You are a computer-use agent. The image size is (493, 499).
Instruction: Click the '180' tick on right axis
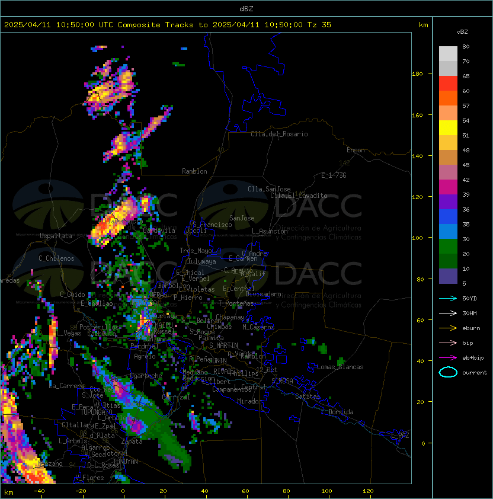click(x=417, y=74)
